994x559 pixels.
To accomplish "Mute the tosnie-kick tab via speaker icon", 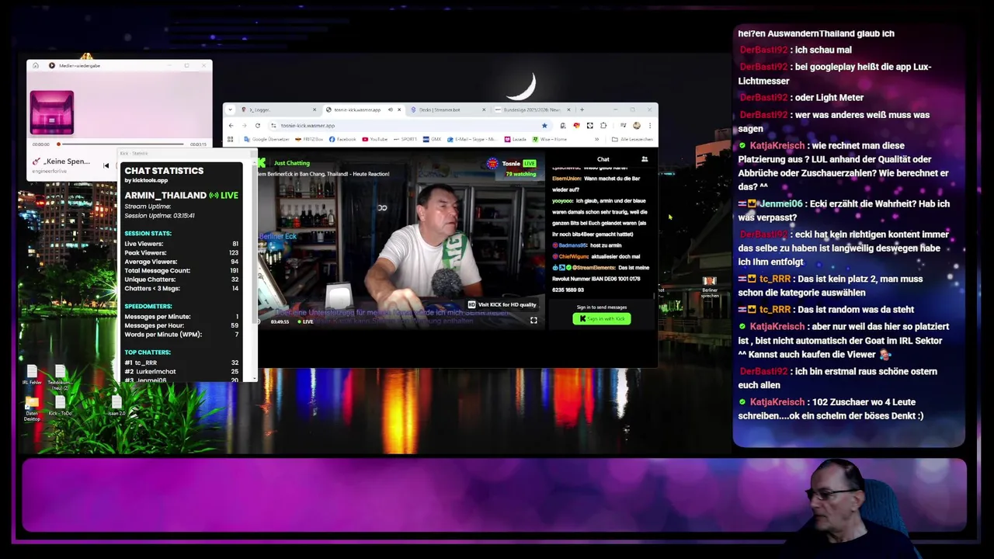I will click(x=391, y=109).
